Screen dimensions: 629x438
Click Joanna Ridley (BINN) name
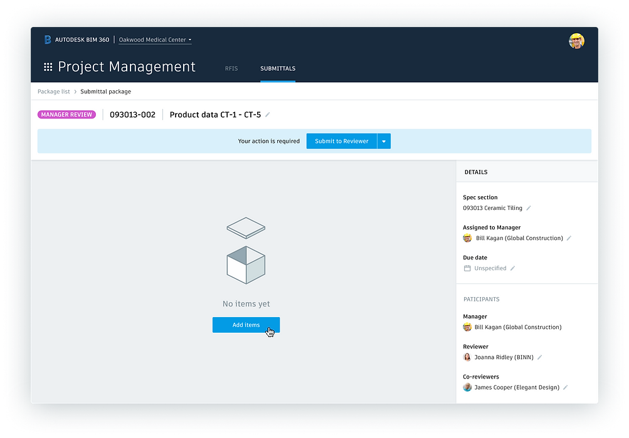click(x=504, y=357)
